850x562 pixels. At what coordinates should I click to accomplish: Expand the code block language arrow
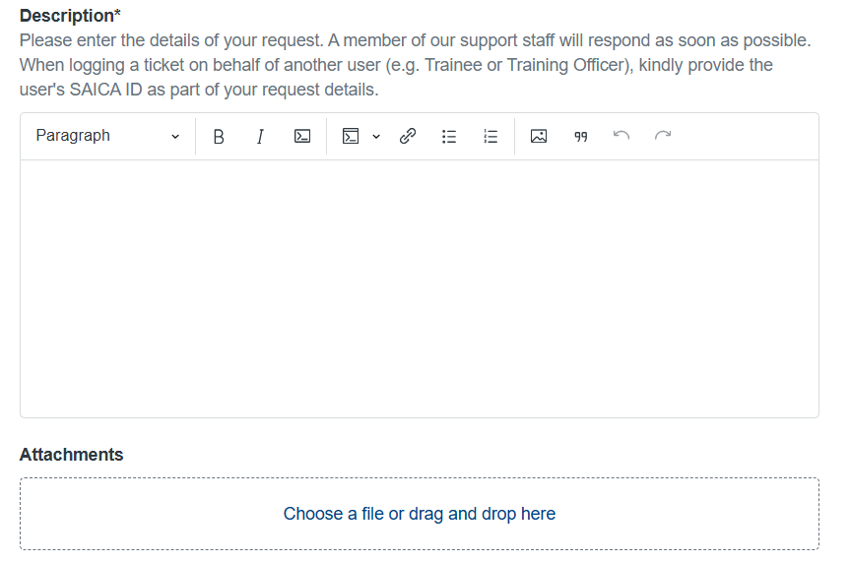[376, 137]
